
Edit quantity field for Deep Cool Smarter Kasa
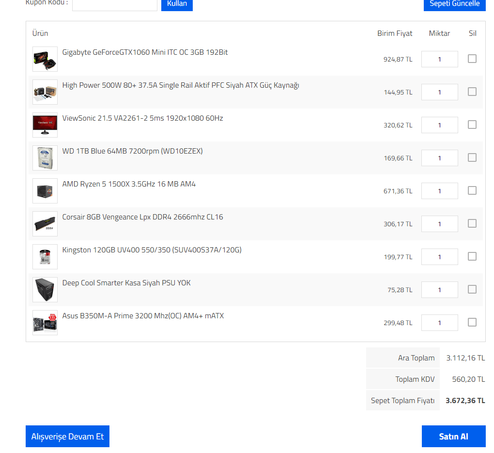pos(439,290)
